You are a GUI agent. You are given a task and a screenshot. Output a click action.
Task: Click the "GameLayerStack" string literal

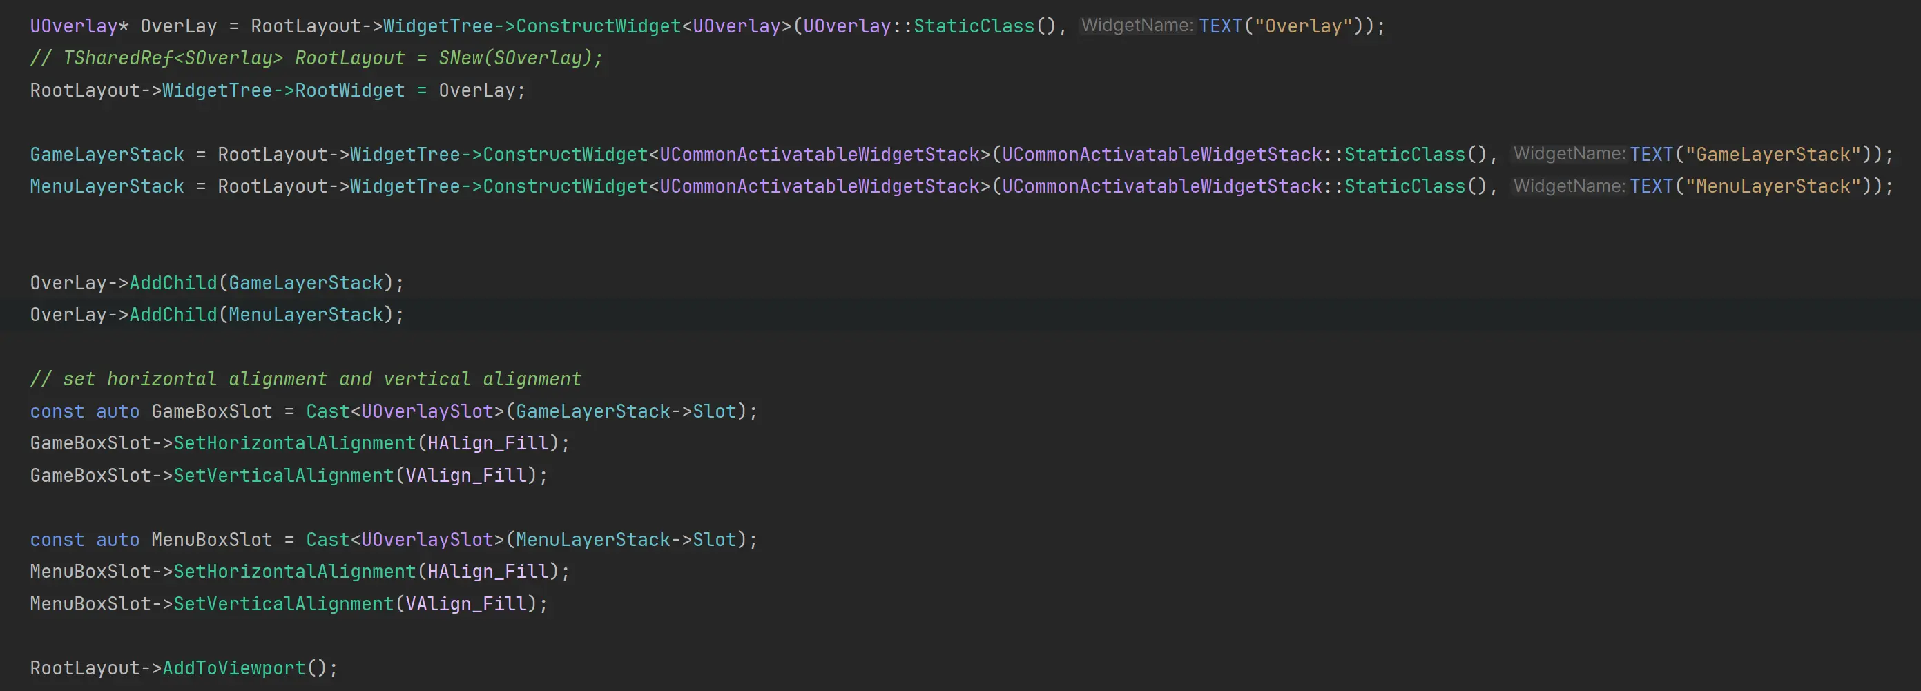tap(1773, 155)
